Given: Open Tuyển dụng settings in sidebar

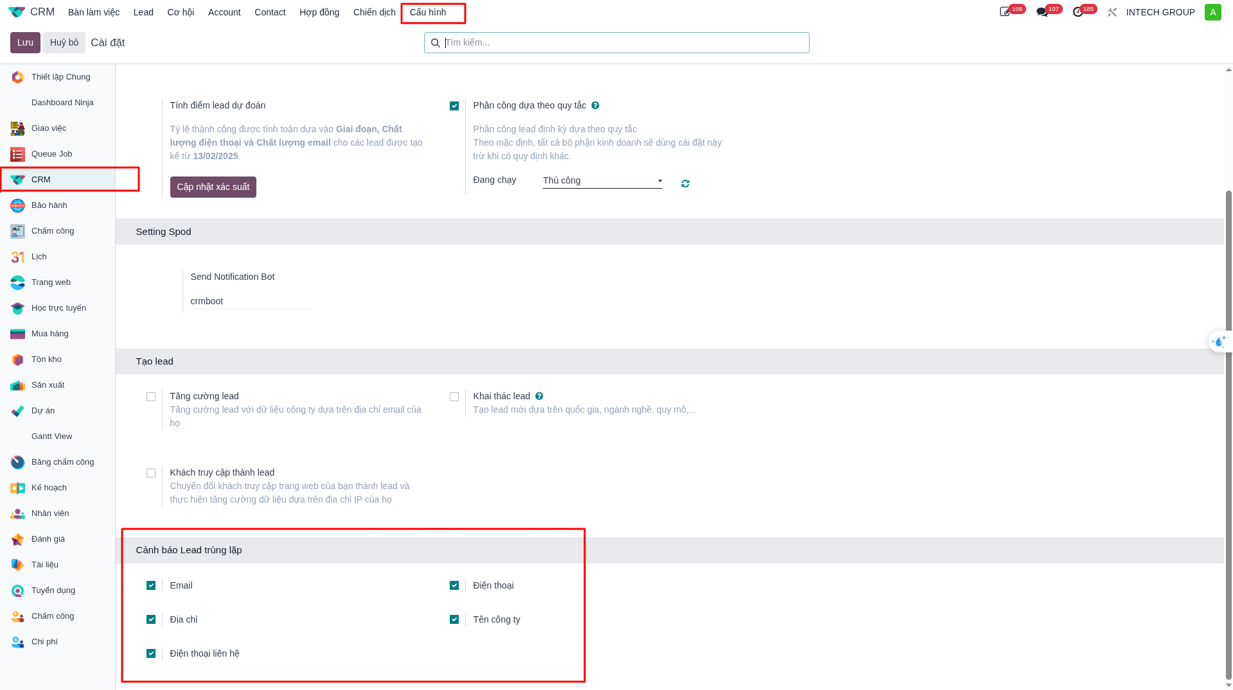Looking at the screenshot, I should tap(58, 591).
